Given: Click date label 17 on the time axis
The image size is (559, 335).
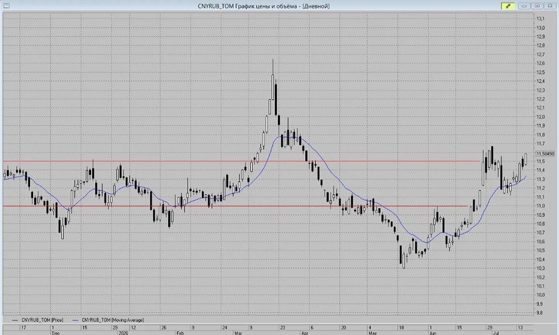Looking at the screenshot, I should (x=23, y=328).
